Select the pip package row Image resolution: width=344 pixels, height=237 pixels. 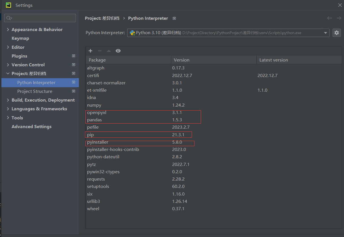214,135
